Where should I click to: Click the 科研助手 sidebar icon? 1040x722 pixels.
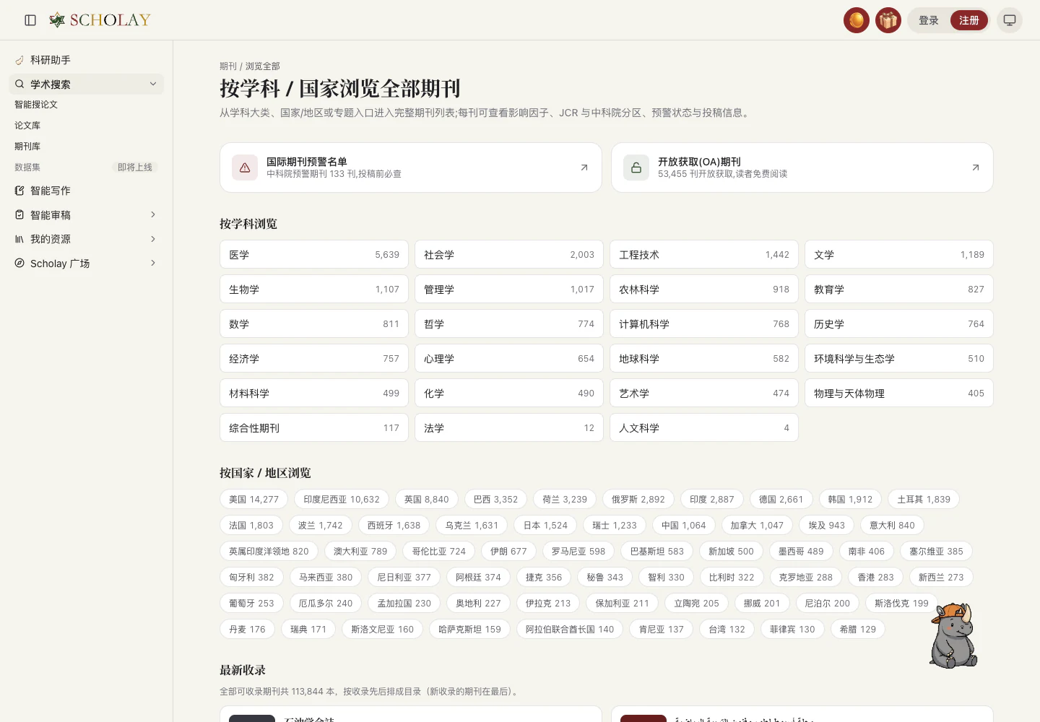click(x=19, y=60)
